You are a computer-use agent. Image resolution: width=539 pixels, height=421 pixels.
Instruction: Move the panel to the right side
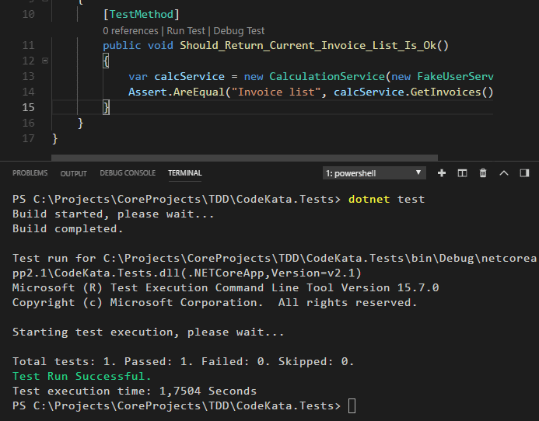524,173
